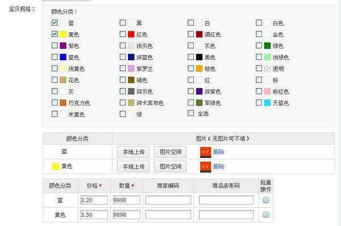
Task: Check the 浅灰色 checkbox
Action: 123,45
